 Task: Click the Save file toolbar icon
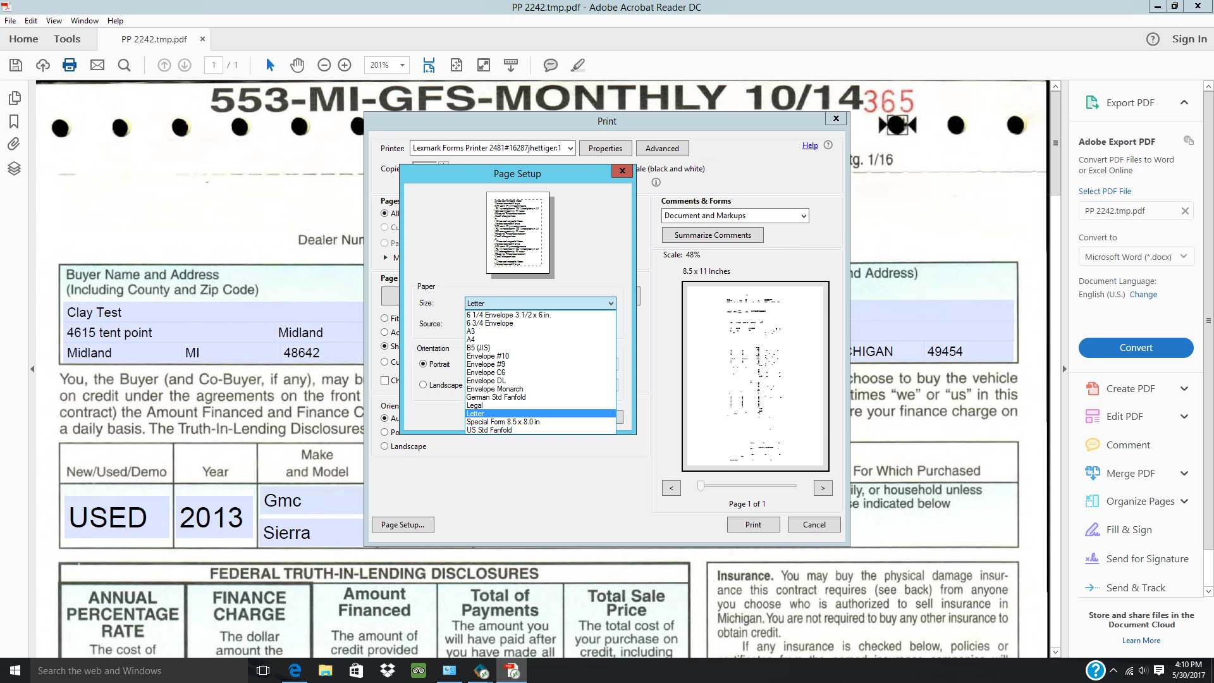(16, 65)
